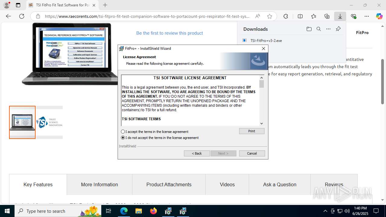The image size is (386, 217).
Task: Open a new browser tab
Action: [105, 5]
